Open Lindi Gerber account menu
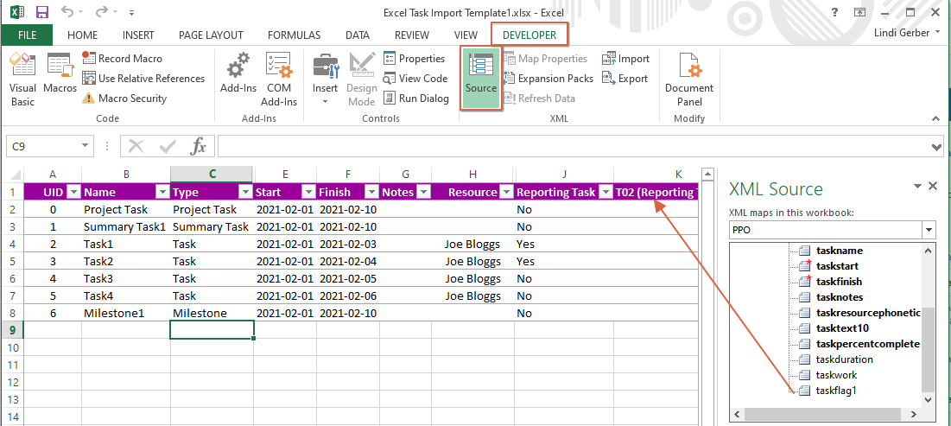951x426 pixels. tap(907, 32)
